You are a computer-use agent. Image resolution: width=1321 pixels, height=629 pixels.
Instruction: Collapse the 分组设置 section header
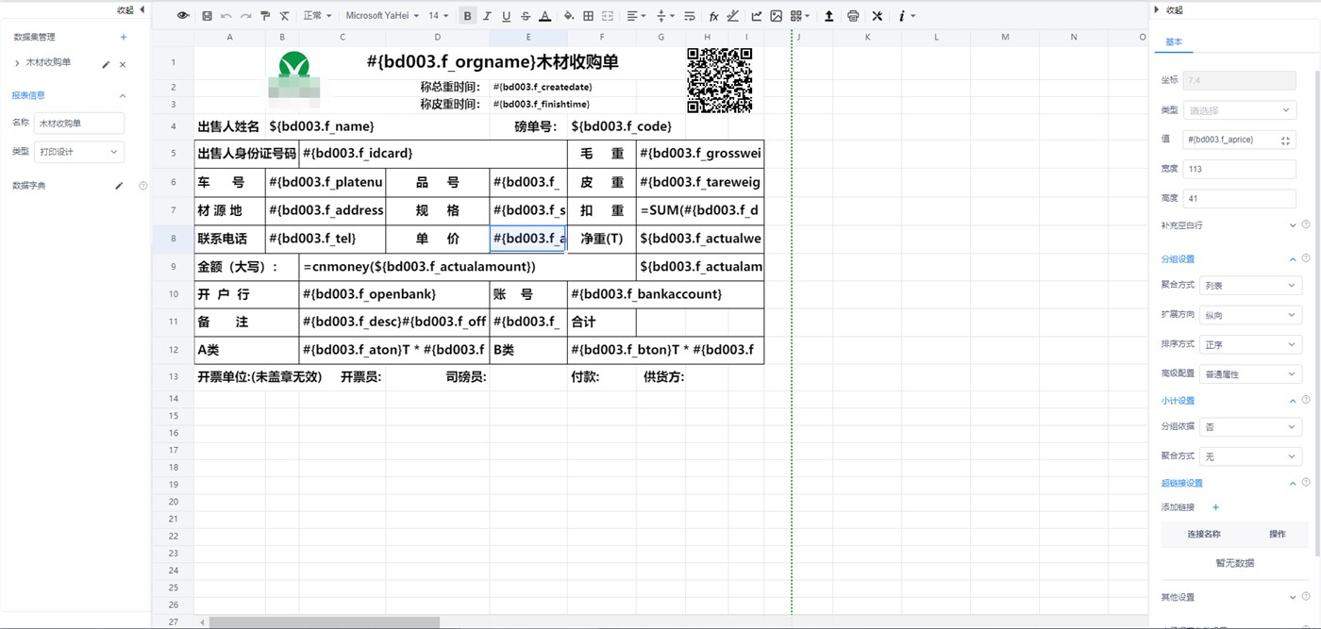(x=1292, y=258)
